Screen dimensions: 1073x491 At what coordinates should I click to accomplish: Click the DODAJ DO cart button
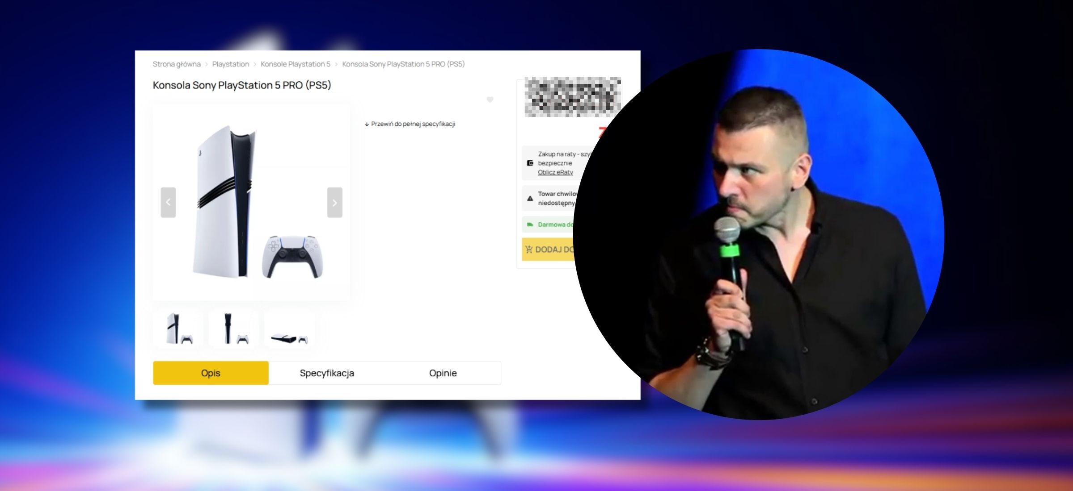pyautogui.click(x=549, y=250)
